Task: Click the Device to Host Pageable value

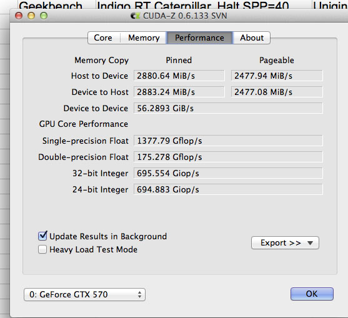Action: [x=277, y=92]
